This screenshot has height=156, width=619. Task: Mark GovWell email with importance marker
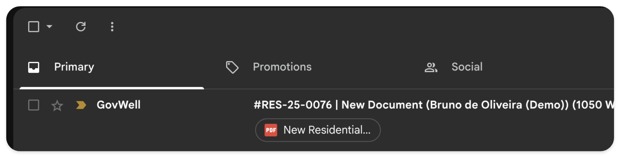tap(81, 105)
